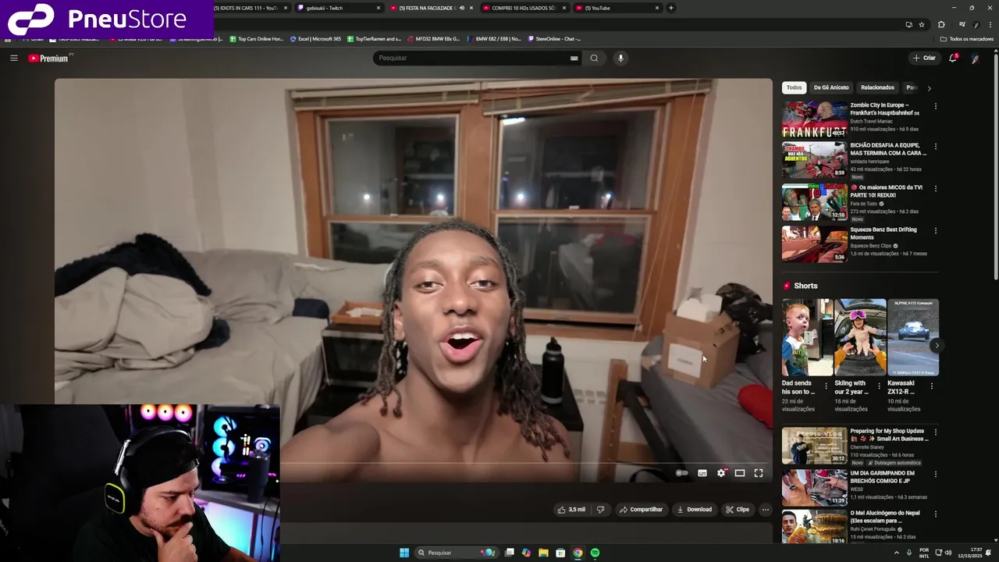Open the TopTierRamen bookmark
The width and height of the screenshot is (999, 562).
pyautogui.click(x=374, y=38)
